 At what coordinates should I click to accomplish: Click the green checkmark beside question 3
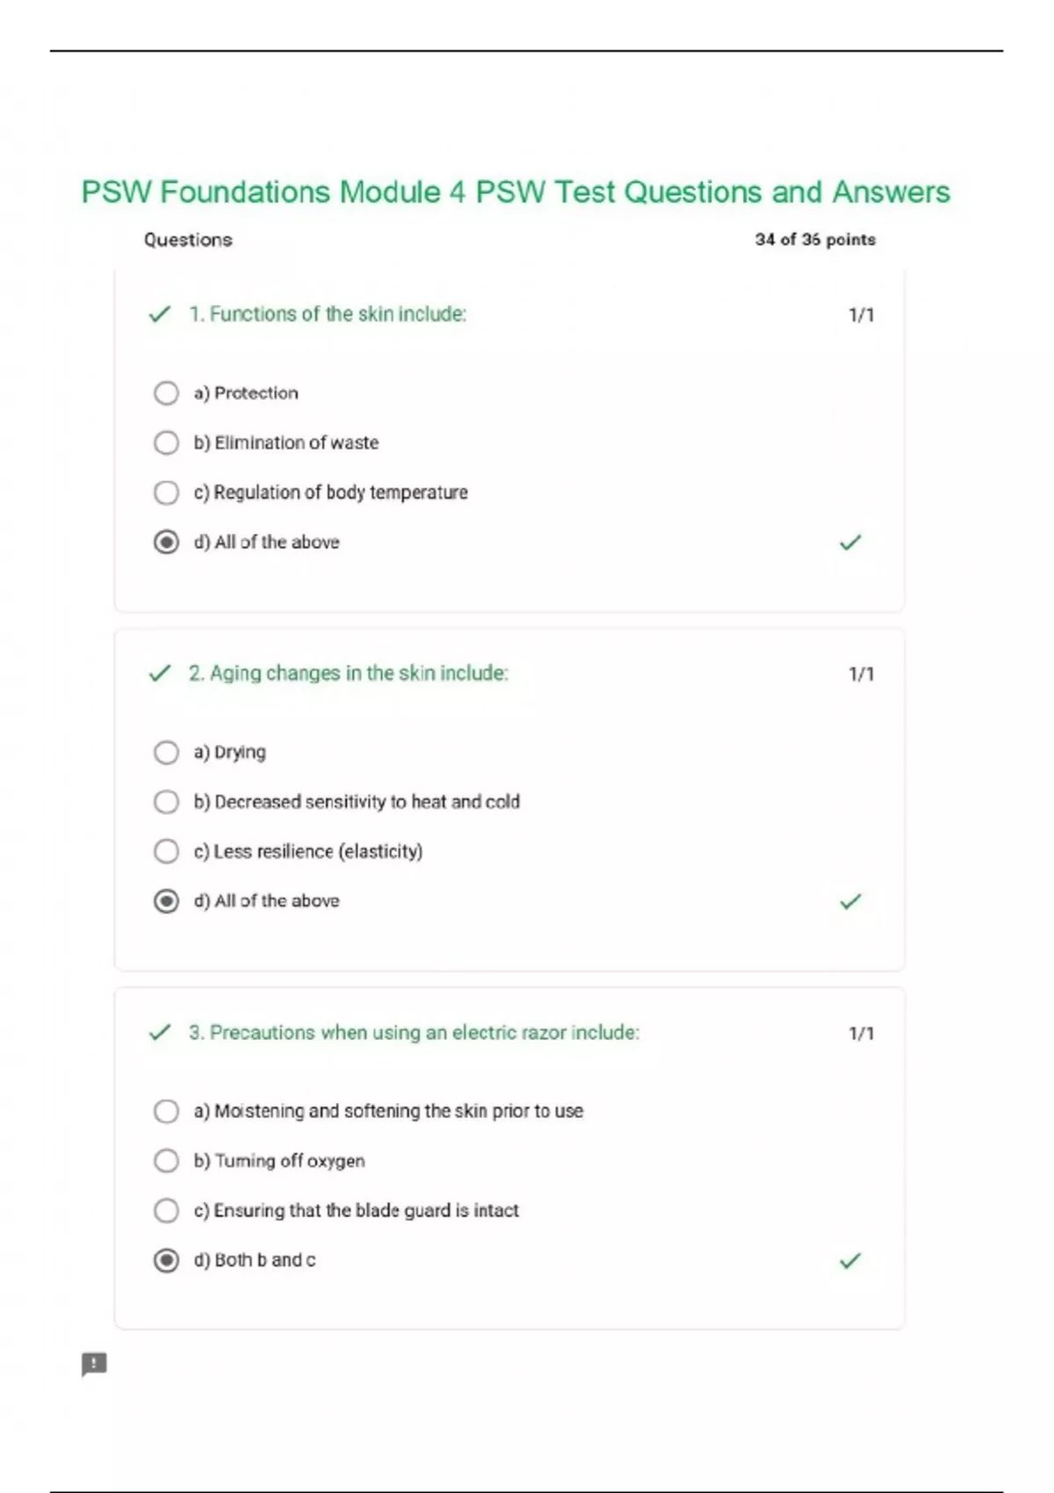pyautogui.click(x=160, y=1033)
